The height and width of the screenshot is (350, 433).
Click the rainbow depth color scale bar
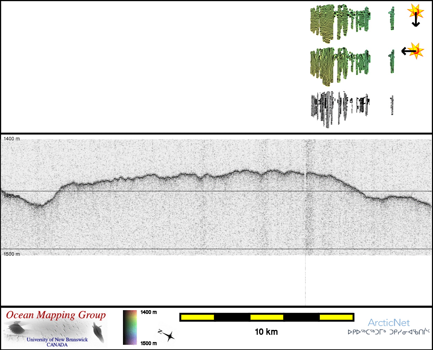[130, 327]
